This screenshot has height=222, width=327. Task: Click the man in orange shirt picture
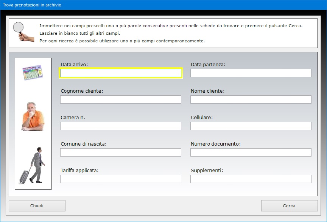click(x=33, y=116)
